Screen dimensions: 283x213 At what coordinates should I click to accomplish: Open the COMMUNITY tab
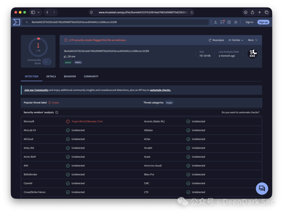pyautogui.click(x=91, y=77)
